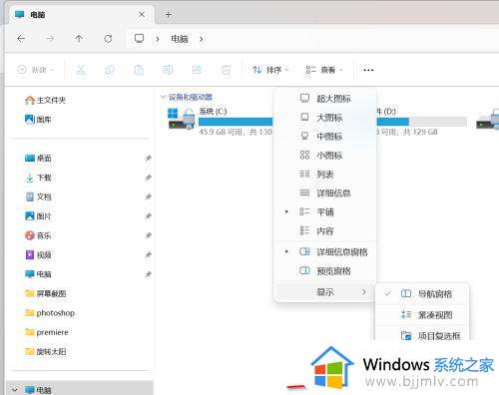Open 音乐 music in sidebar
The image size is (499, 395).
[x=38, y=235]
